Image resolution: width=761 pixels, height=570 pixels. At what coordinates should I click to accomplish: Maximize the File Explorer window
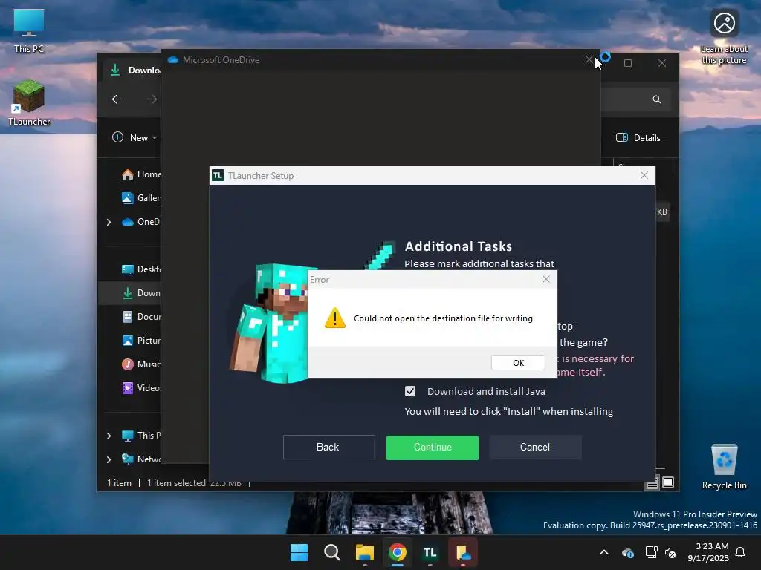click(628, 63)
